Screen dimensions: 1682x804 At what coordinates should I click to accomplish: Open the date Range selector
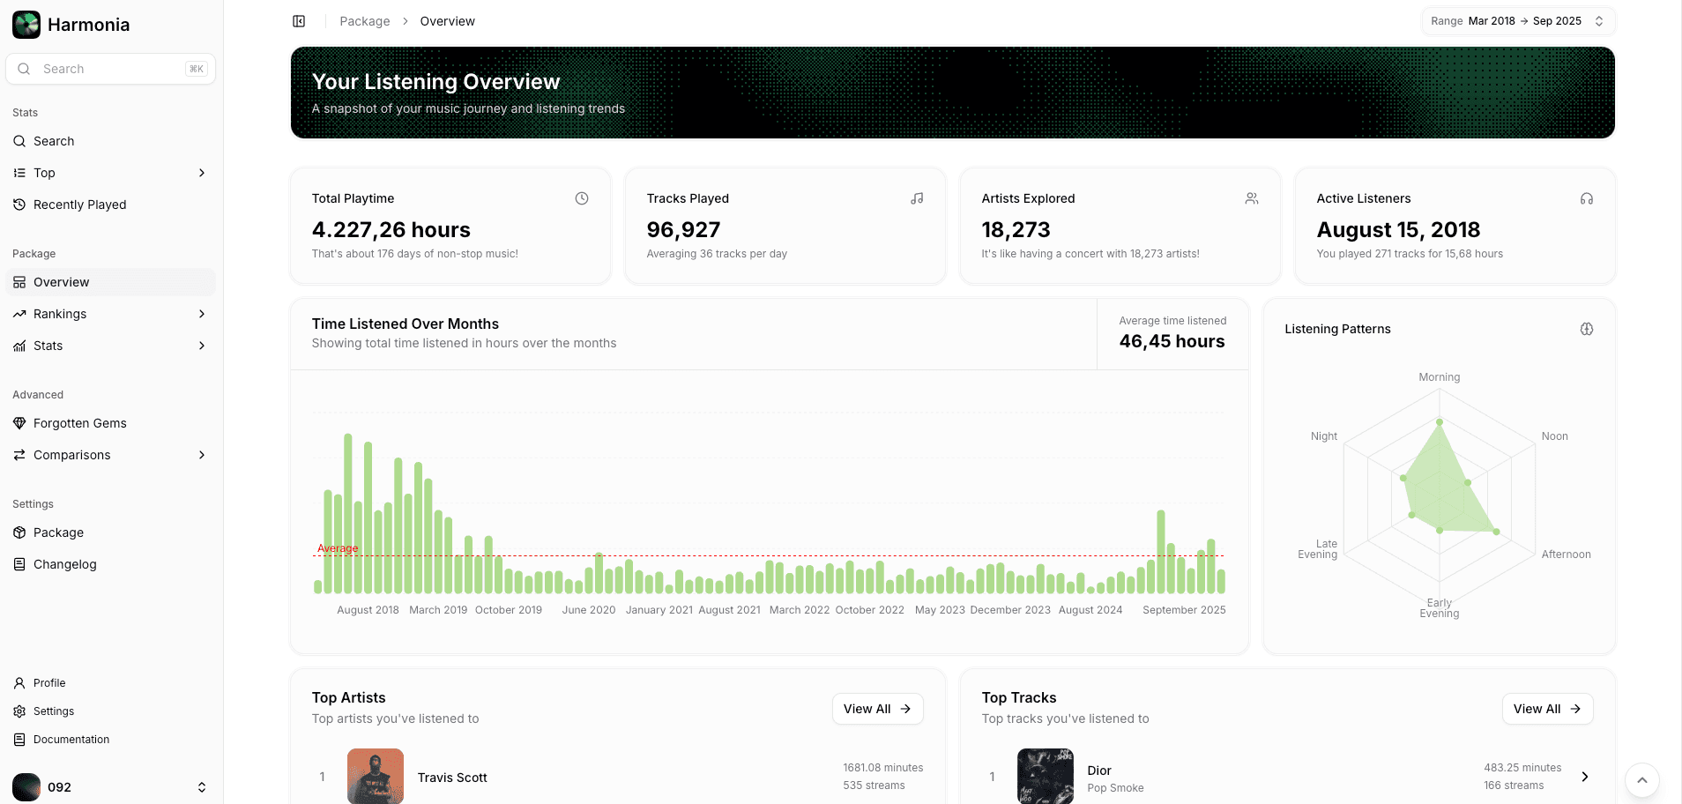click(x=1518, y=21)
